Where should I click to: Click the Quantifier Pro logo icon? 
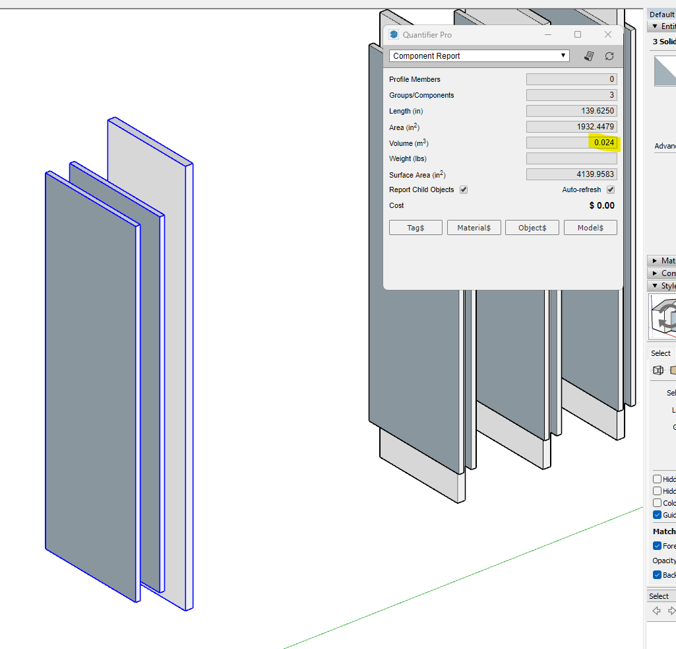click(394, 34)
